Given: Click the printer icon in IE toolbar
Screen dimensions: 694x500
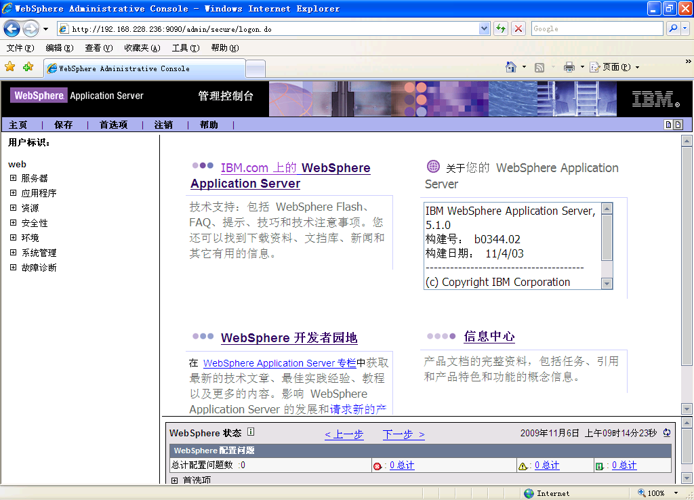Looking at the screenshot, I should (x=569, y=67).
